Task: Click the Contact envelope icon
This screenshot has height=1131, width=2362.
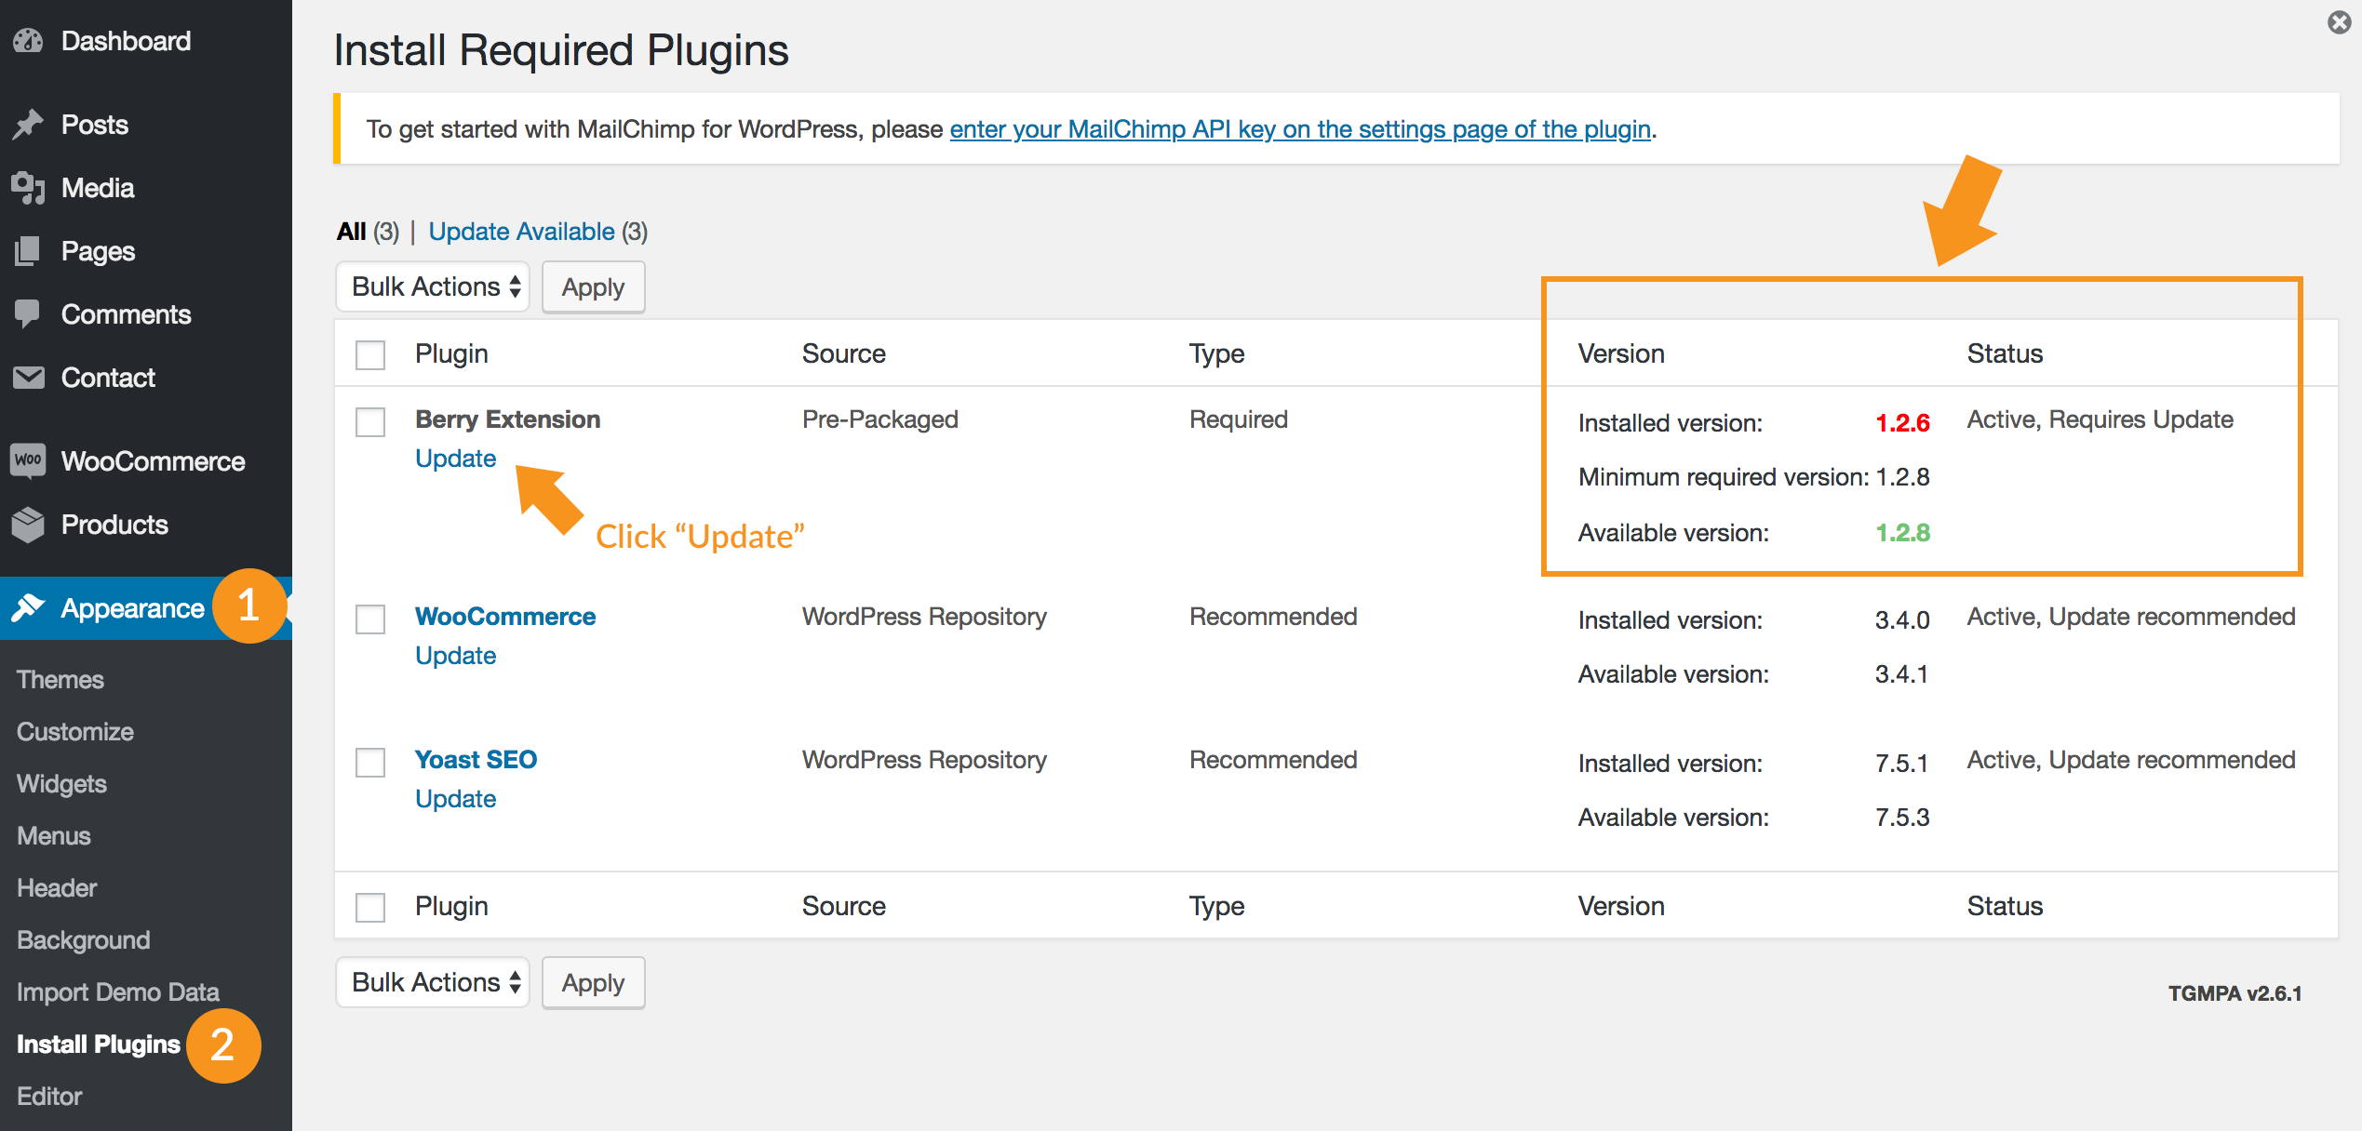Action: [29, 378]
